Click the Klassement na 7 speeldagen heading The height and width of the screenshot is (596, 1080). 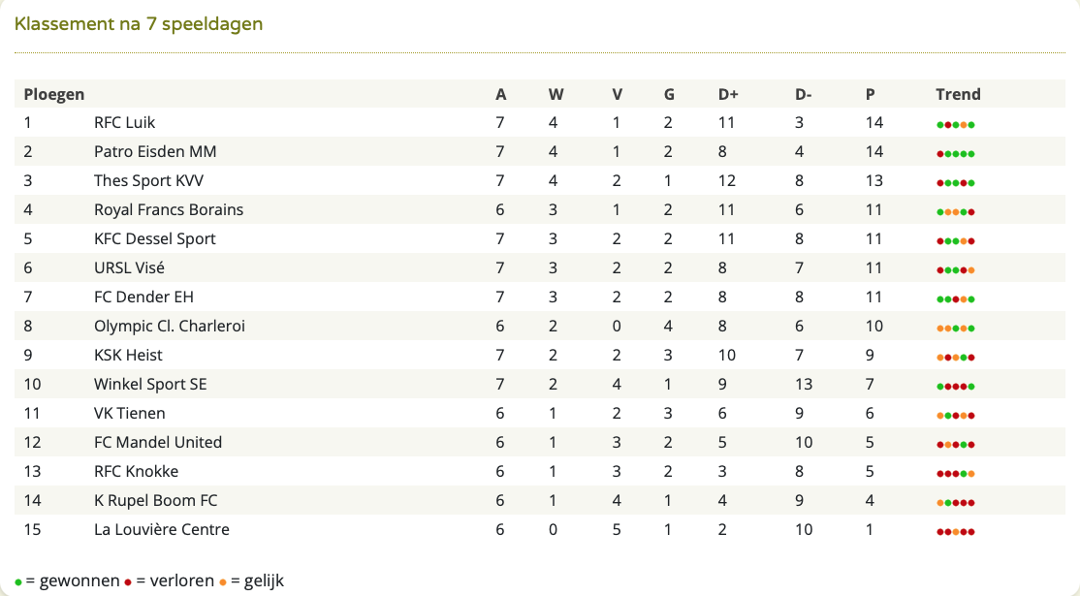[139, 24]
